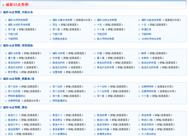Open the 任意两码和尾 link

pos(149,91)
